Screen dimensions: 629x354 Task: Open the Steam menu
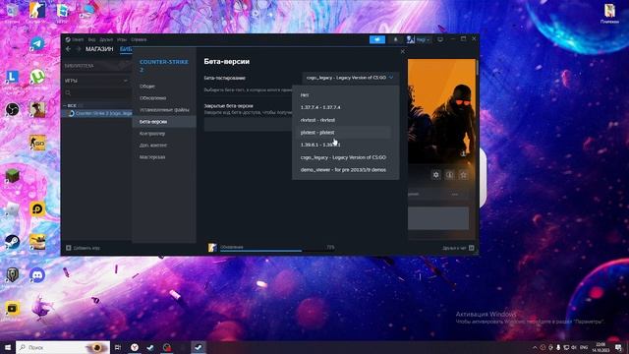[75, 39]
